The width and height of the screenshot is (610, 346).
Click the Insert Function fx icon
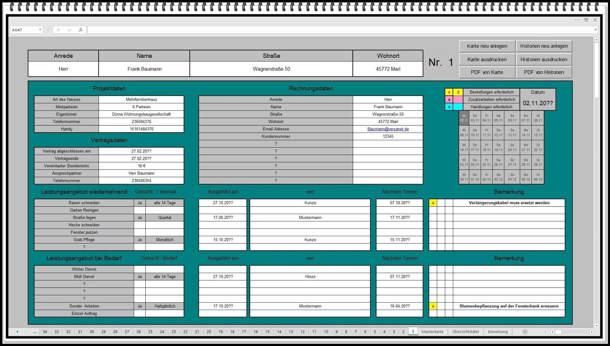[x=81, y=30]
